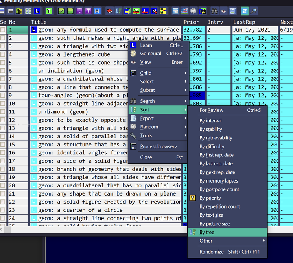
Task: Click the green T icon in toolbar
Action: coord(49,11)
